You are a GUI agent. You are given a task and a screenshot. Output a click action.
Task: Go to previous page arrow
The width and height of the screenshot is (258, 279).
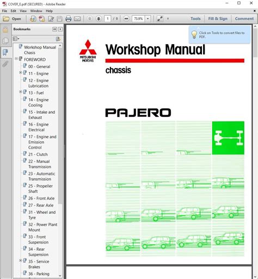coord(90,18)
